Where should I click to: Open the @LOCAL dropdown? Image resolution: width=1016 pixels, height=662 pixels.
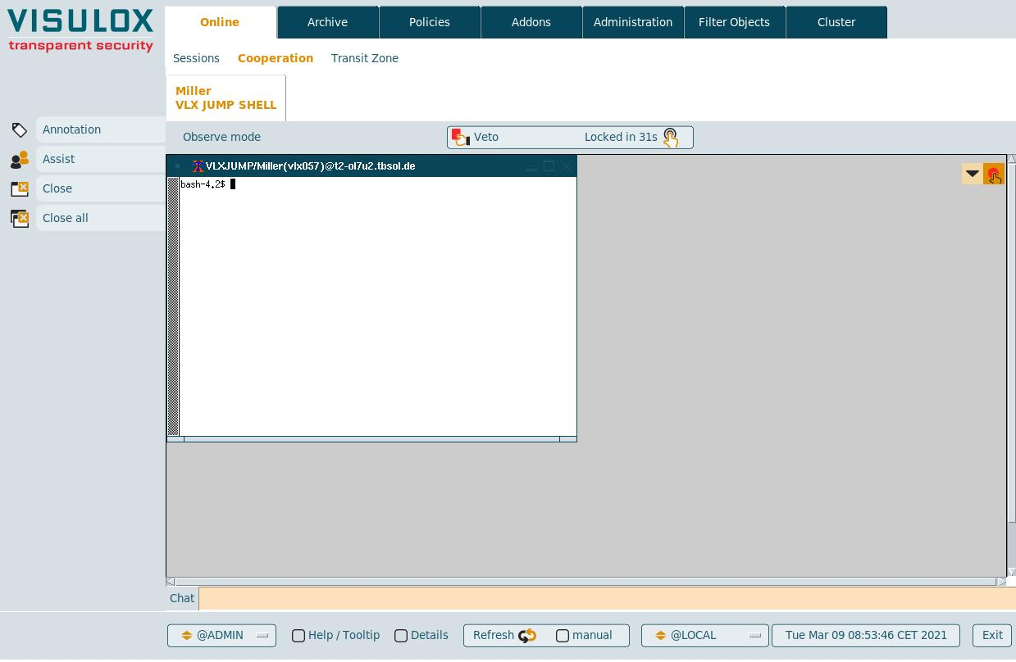[x=704, y=636]
